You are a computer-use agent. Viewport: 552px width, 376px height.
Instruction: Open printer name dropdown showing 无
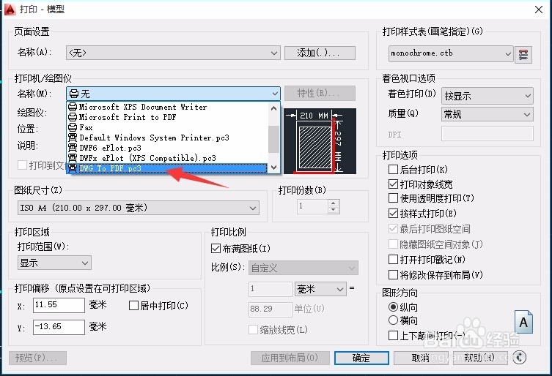[x=173, y=94]
